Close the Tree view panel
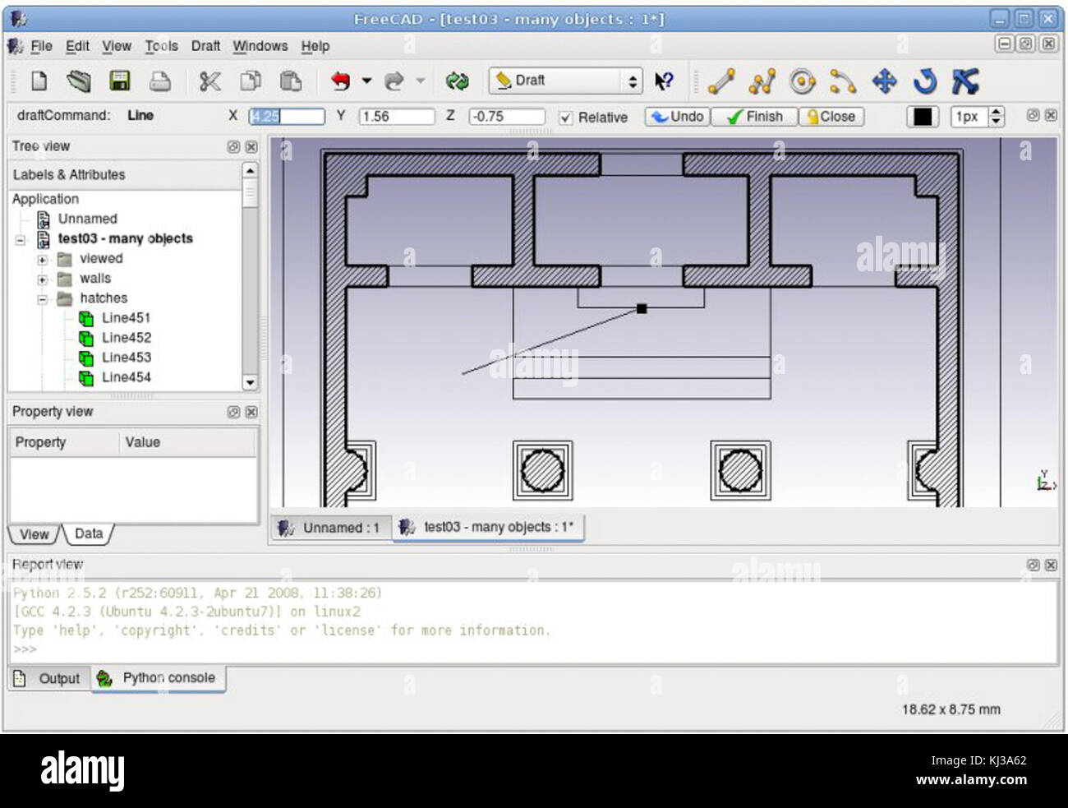The height and width of the screenshot is (808, 1068). [x=251, y=146]
